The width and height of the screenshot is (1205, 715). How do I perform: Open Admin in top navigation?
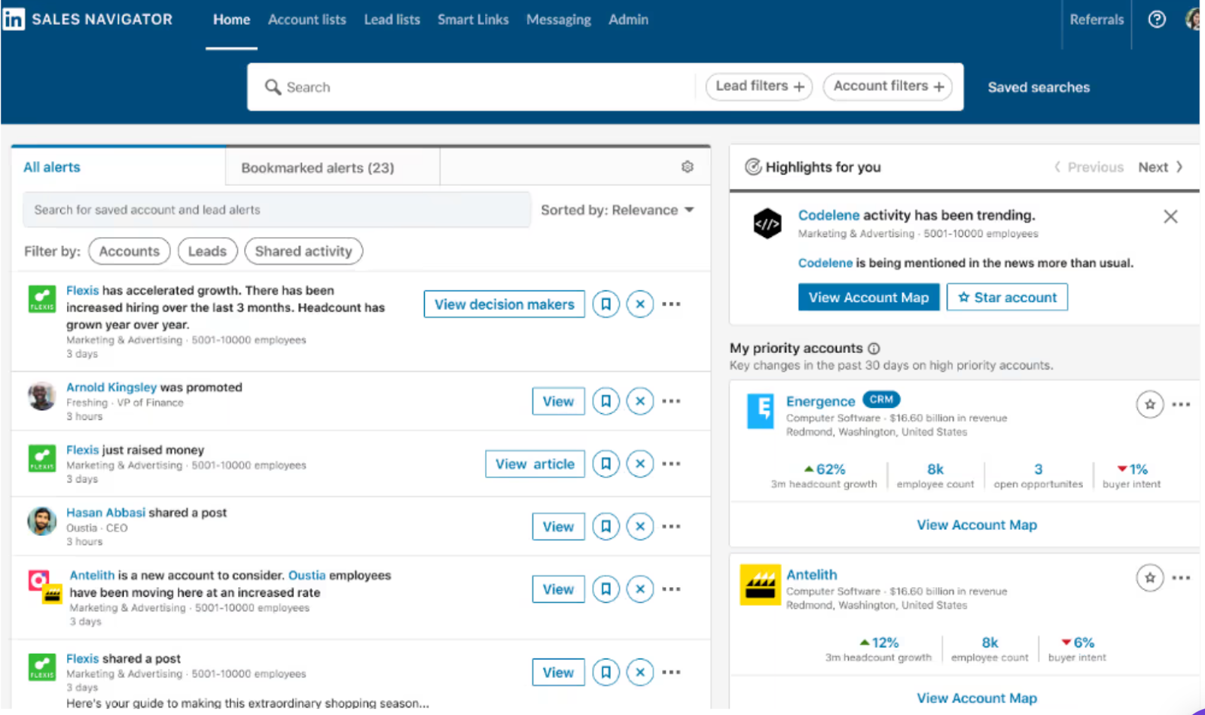coord(628,20)
